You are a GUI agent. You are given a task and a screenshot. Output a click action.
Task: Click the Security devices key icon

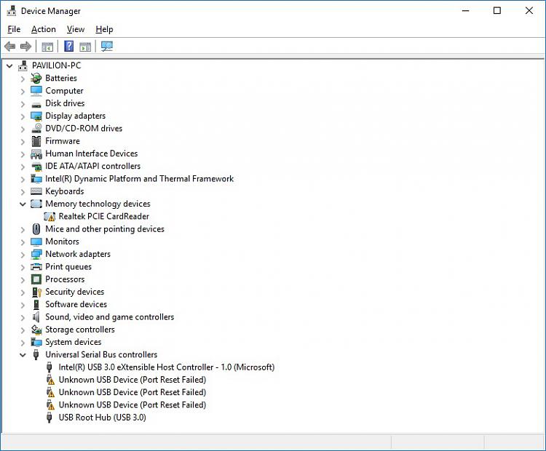tap(36, 292)
